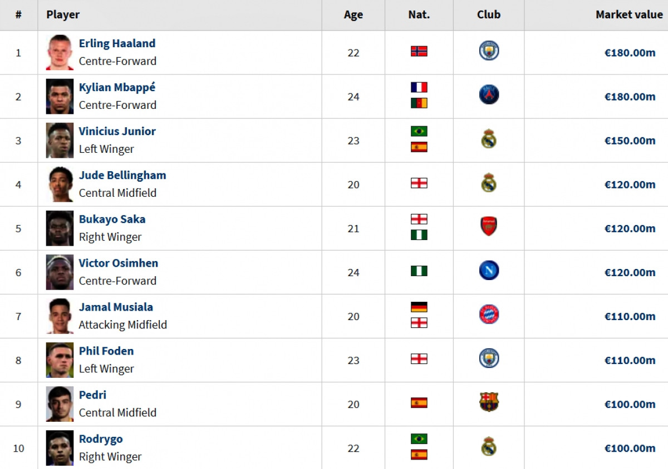668x469 pixels.
Task: Open the Paris Saint-Germain club crest
Action: tap(489, 95)
